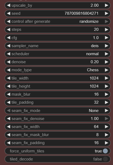This screenshot has width=113, height=165.
Task: Increment the steps value arrow
Action: (x=107, y=29)
